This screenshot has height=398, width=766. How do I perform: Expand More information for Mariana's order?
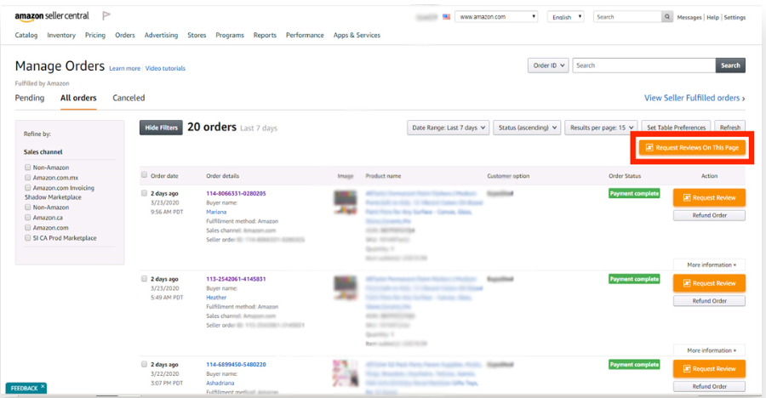pyautogui.click(x=709, y=264)
